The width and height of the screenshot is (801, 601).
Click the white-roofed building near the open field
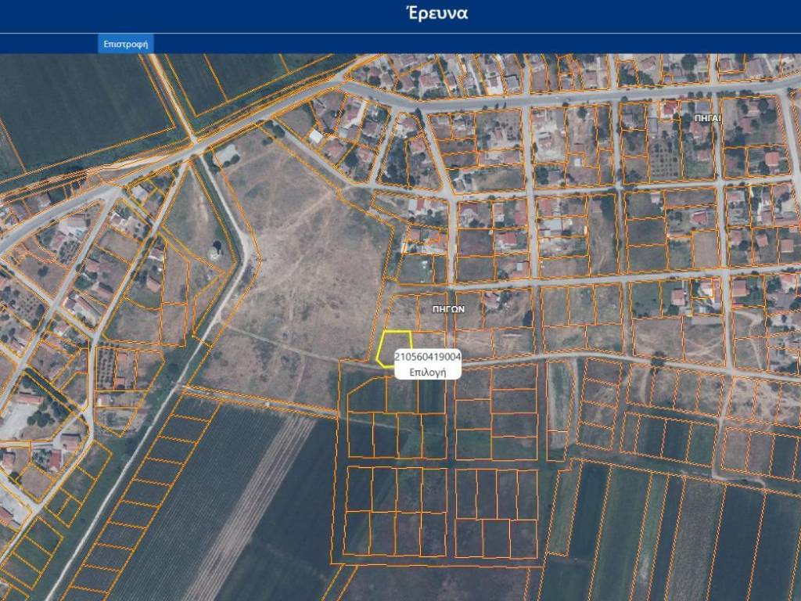click(316, 136)
